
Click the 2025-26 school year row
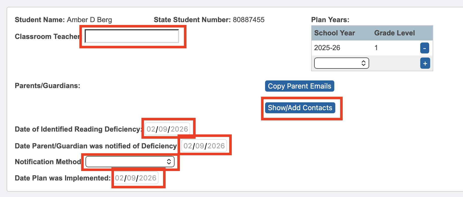click(327, 48)
